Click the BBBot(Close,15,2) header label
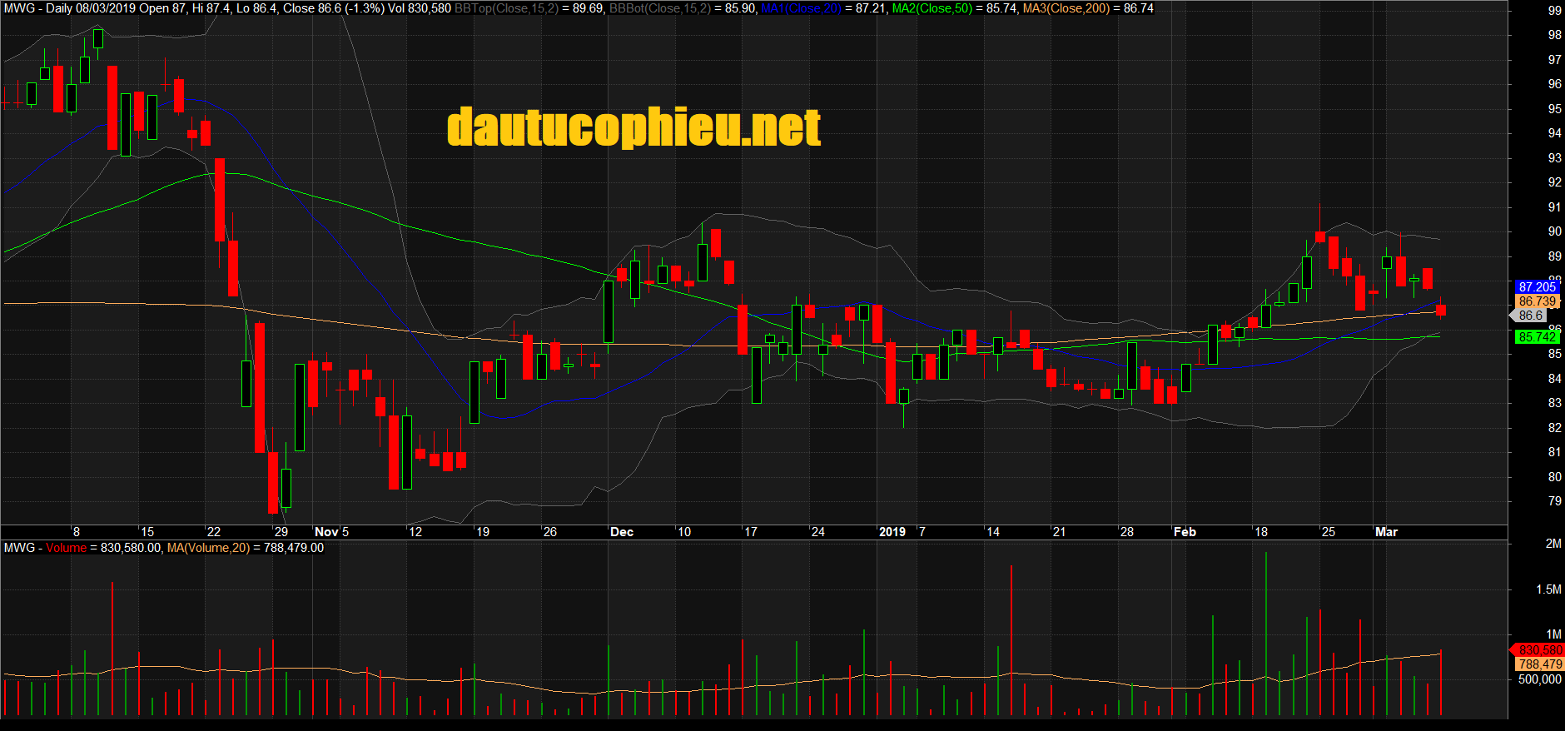Screen dimensions: 1565x731 click(x=660, y=8)
